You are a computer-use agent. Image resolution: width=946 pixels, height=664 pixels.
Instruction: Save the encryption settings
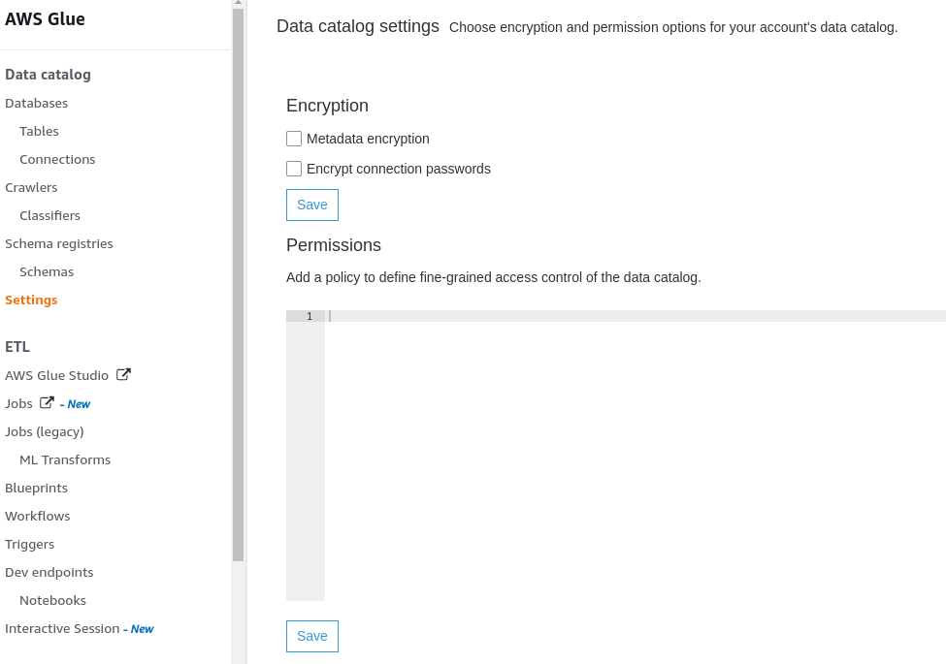pyautogui.click(x=311, y=205)
